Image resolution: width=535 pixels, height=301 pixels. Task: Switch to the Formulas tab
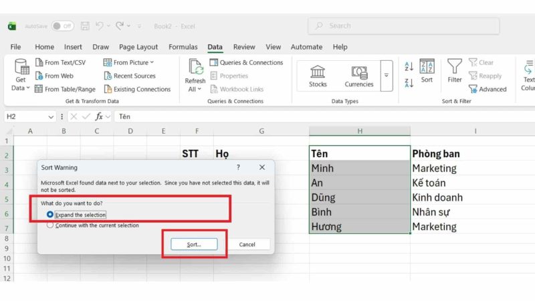183,47
